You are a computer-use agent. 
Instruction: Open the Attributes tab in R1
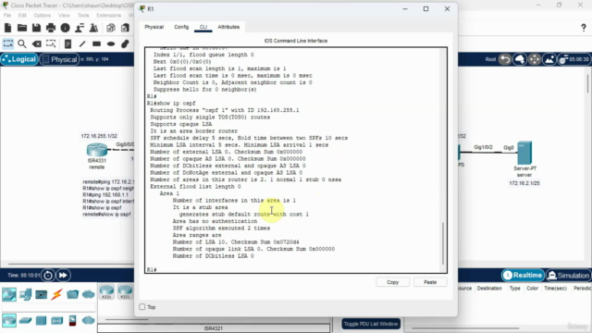tap(228, 27)
